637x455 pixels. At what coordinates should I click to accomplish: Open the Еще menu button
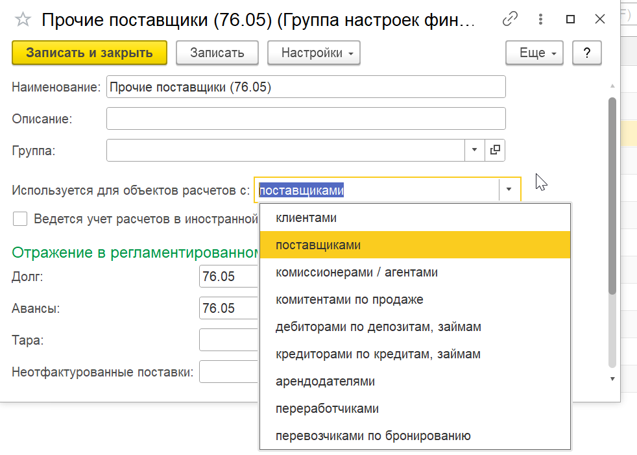[x=535, y=53]
